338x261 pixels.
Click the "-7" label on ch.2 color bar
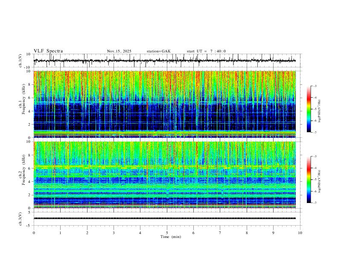pos(315,203)
